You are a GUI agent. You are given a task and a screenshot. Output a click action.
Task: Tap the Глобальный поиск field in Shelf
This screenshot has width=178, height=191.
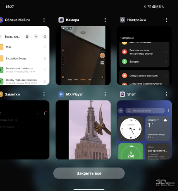tap(145, 111)
